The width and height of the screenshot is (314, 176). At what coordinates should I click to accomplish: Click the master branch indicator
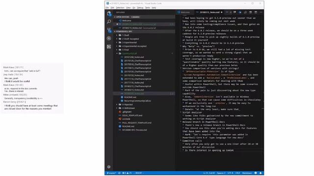coord(111,173)
